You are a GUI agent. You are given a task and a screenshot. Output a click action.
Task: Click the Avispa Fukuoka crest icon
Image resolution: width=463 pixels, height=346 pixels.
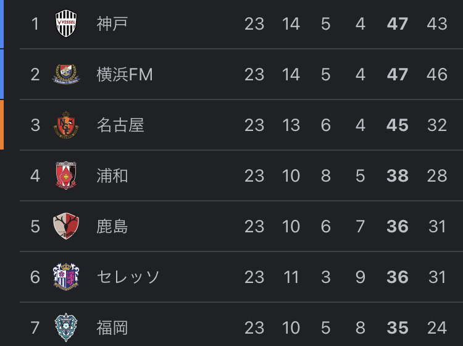point(66,327)
